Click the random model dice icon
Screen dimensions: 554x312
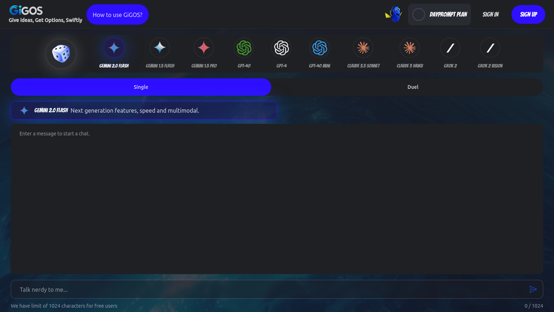click(61, 53)
